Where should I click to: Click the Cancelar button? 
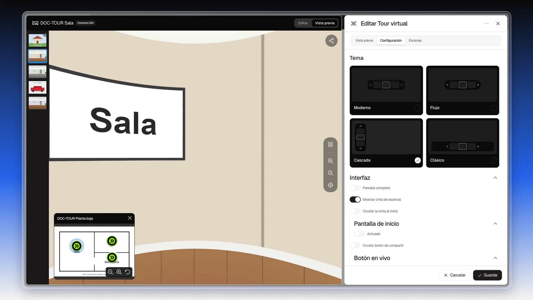pos(454,275)
